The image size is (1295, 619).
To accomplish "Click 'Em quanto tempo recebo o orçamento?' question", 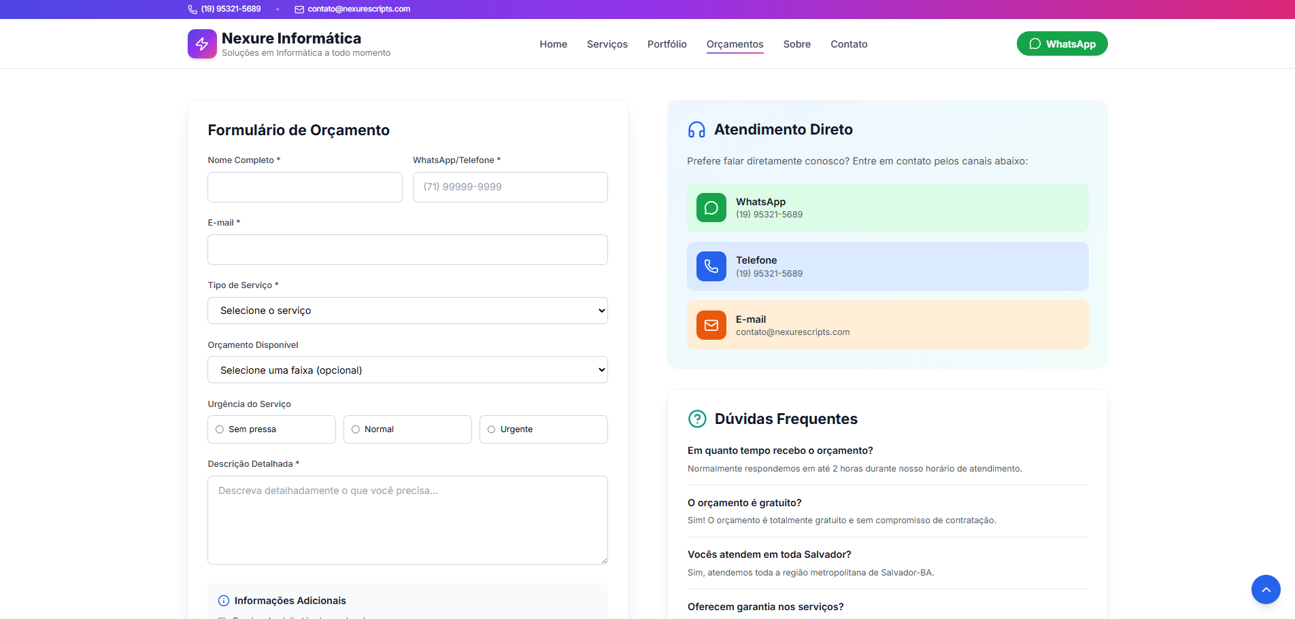I will 780,450.
